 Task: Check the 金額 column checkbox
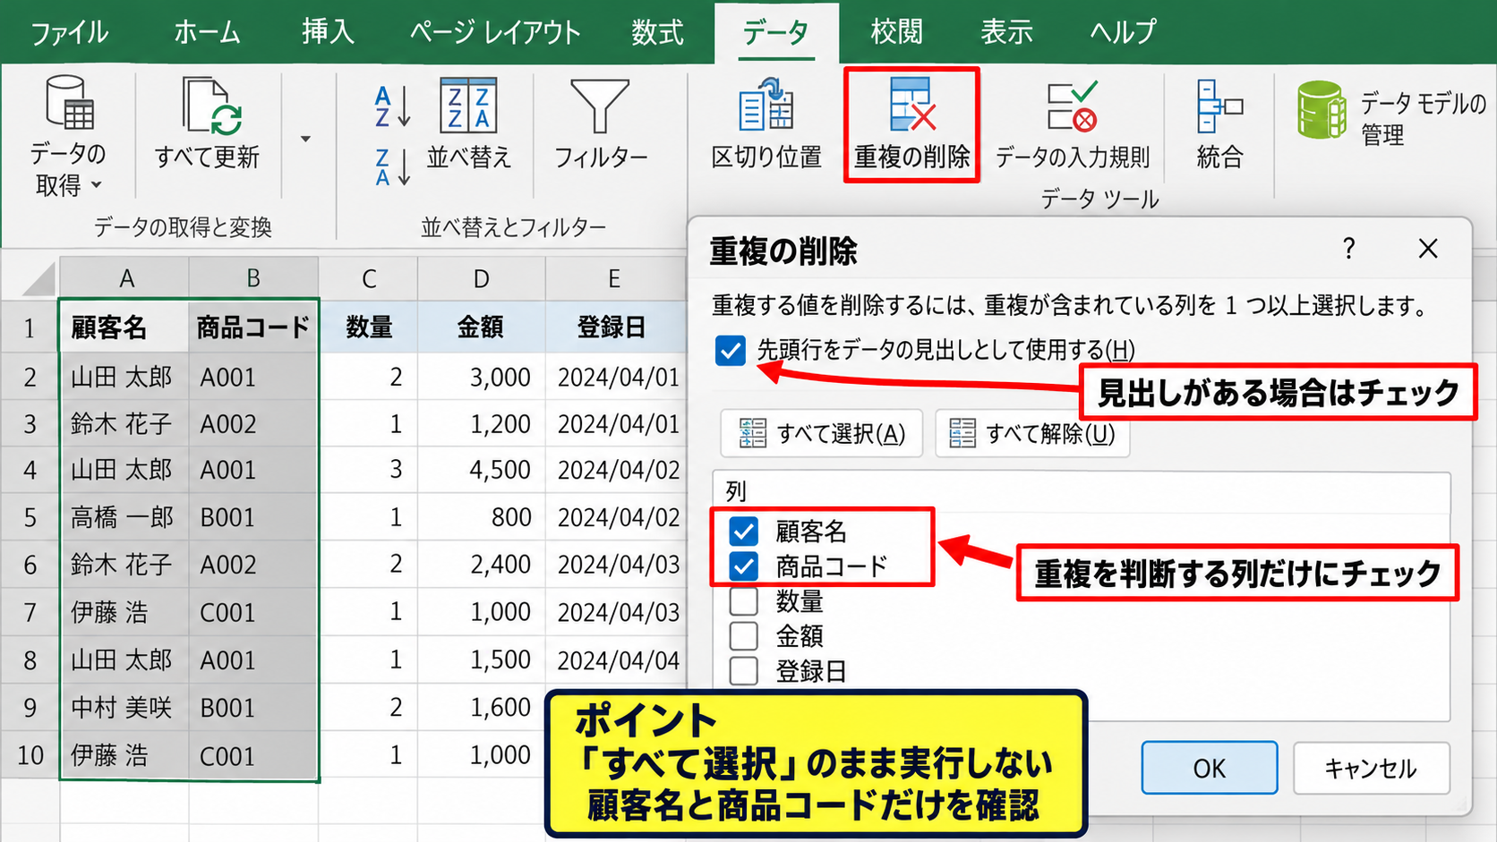(x=744, y=635)
